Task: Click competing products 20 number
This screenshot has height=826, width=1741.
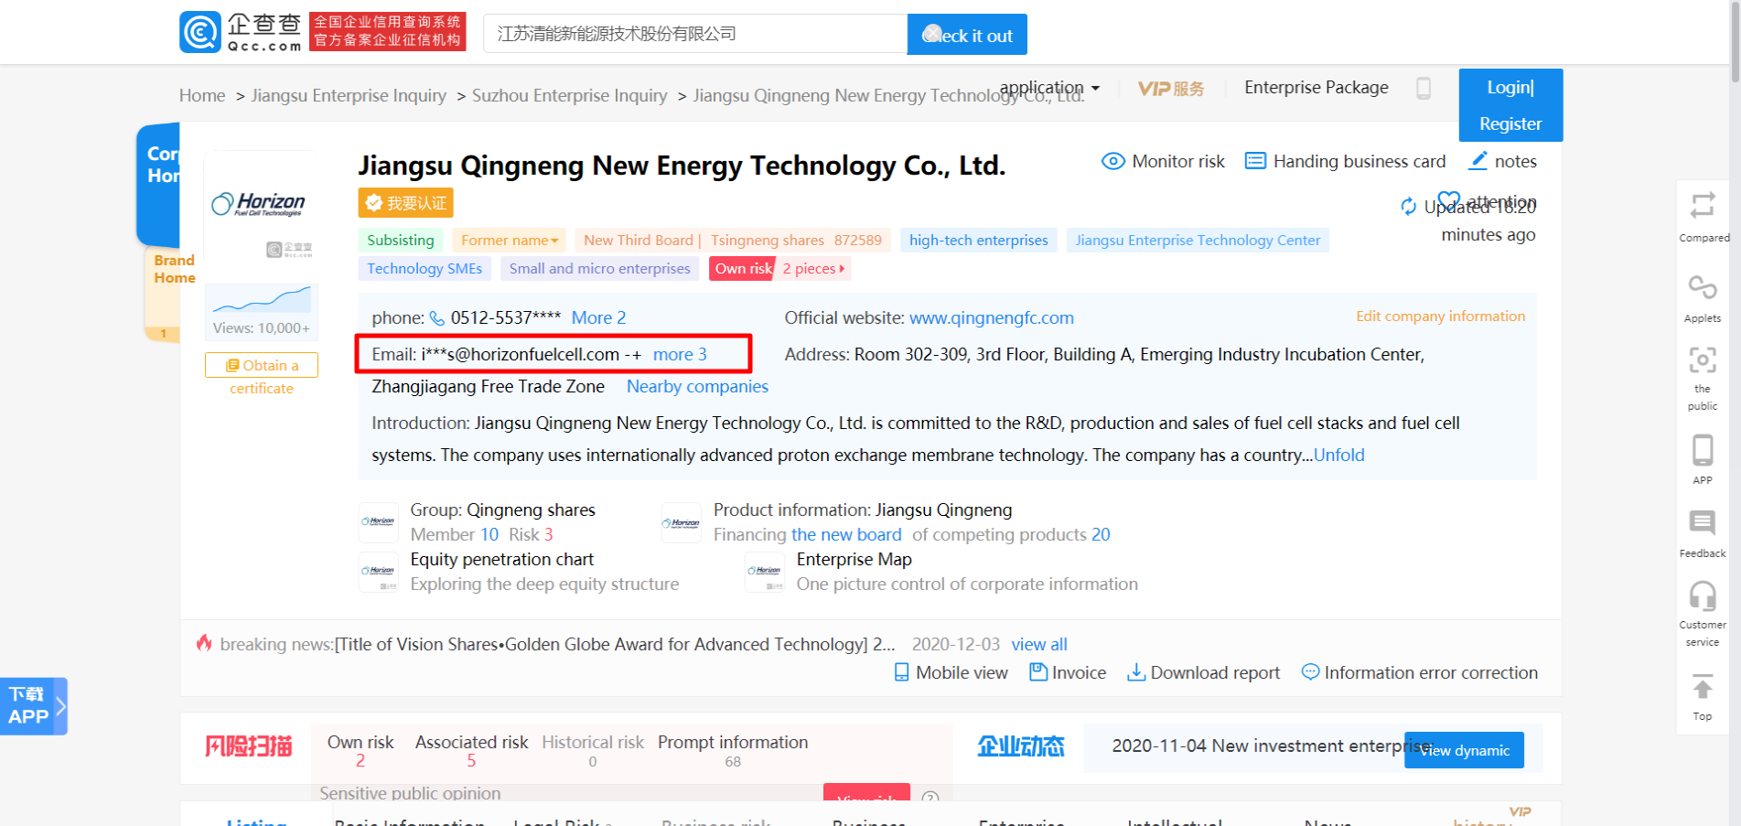Action: tap(1101, 535)
